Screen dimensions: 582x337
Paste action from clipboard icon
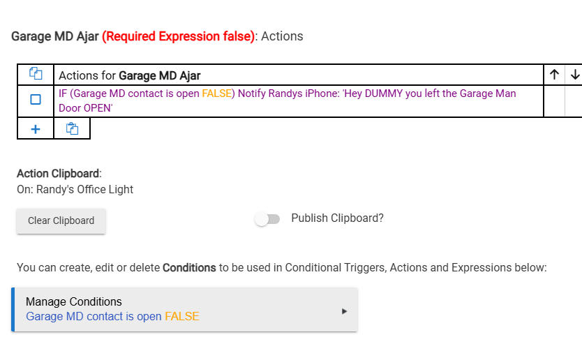tap(72, 128)
